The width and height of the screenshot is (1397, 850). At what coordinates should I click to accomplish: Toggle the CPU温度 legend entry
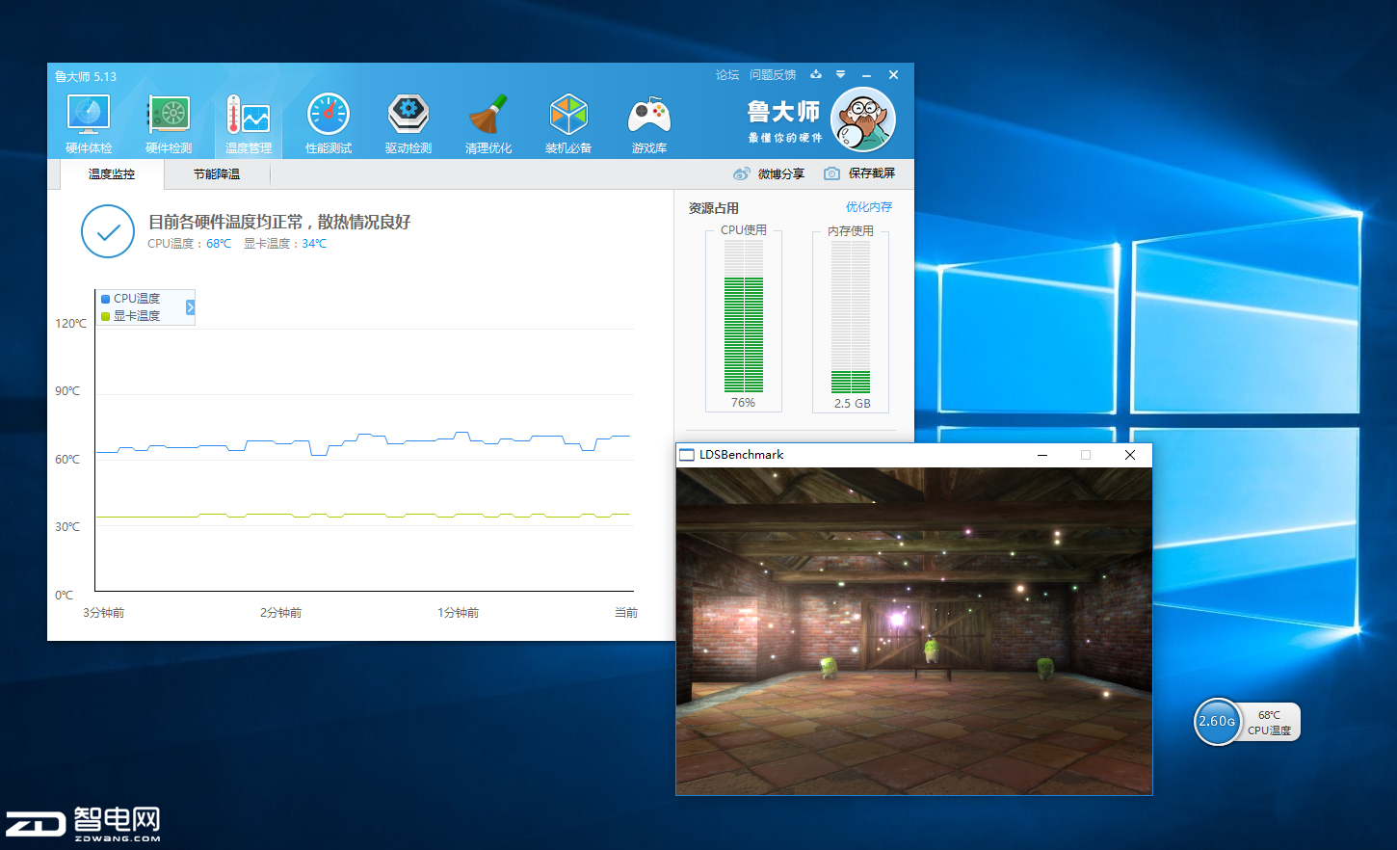tap(131, 299)
